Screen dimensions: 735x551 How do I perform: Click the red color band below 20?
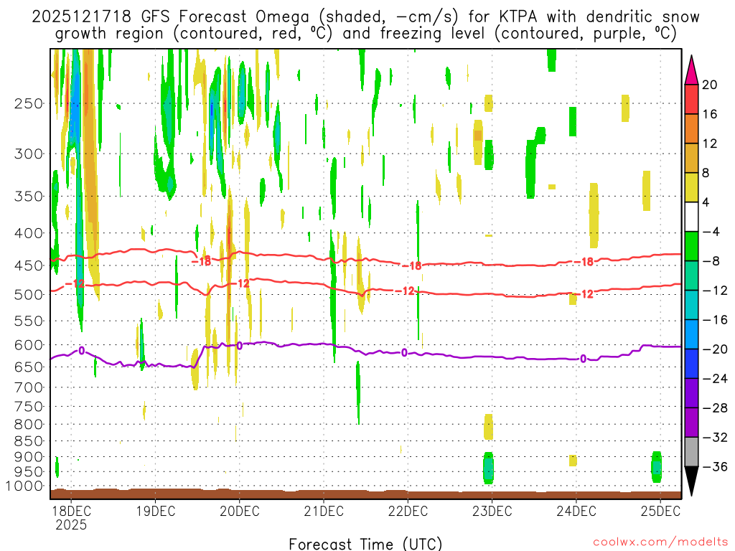tap(691, 99)
